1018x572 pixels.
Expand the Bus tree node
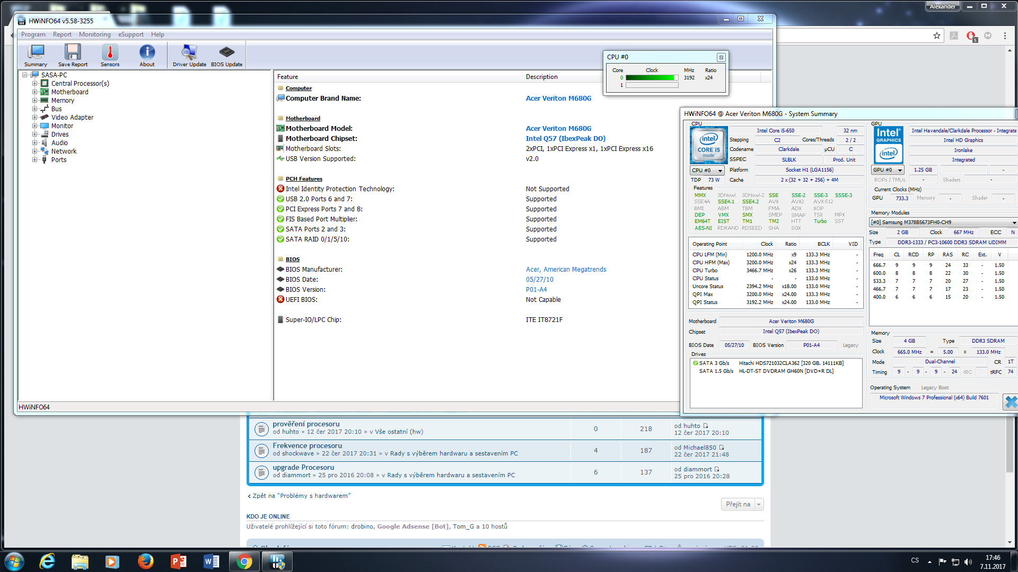[x=34, y=109]
